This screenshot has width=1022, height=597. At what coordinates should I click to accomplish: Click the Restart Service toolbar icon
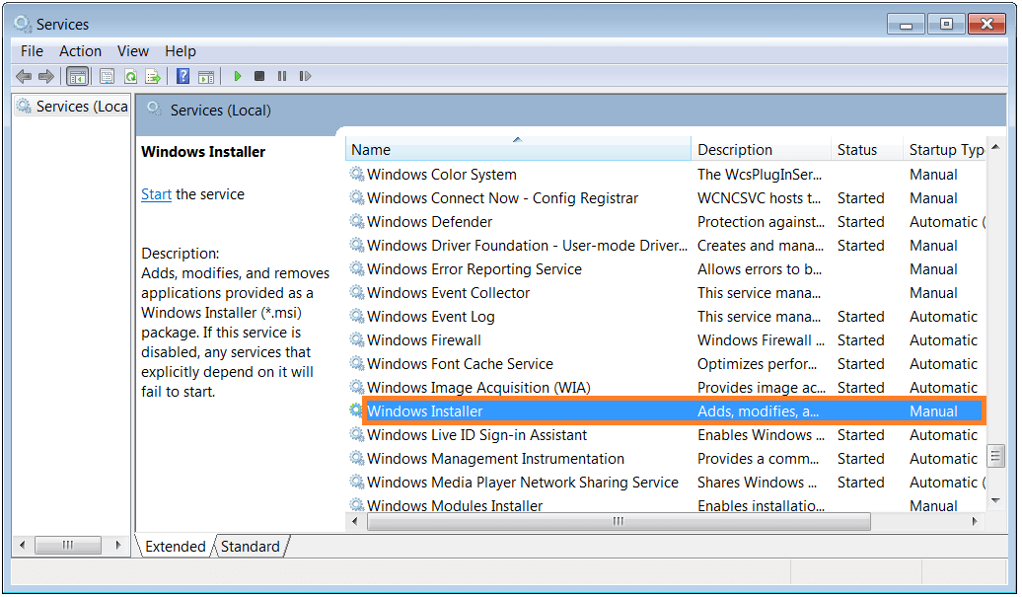point(305,76)
